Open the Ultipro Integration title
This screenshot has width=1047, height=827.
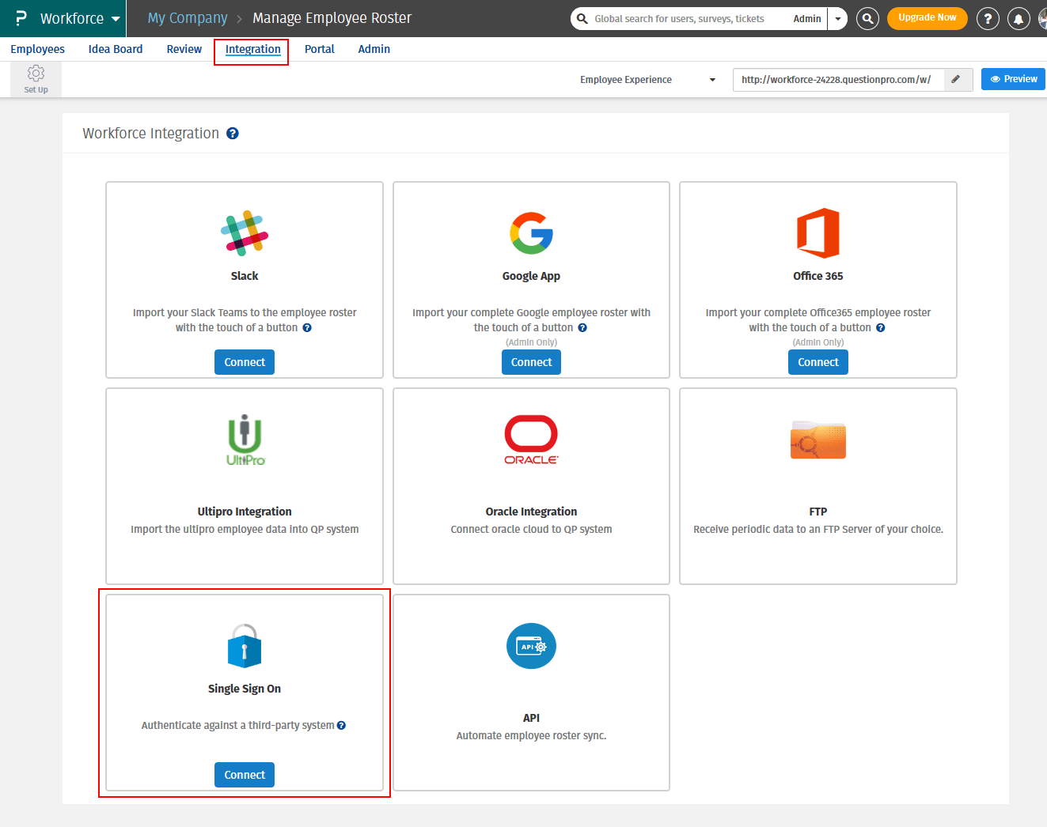click(245, 512)
